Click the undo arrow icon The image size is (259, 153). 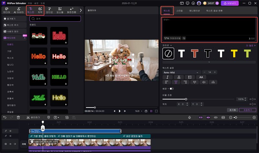(5, 117)
